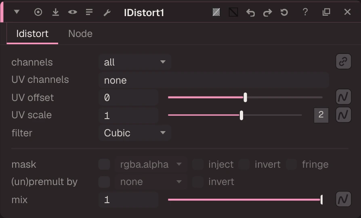This screenshot has height=218, width=361.
Task: Click the UV offset slider handle
Action: pos(245,97)
